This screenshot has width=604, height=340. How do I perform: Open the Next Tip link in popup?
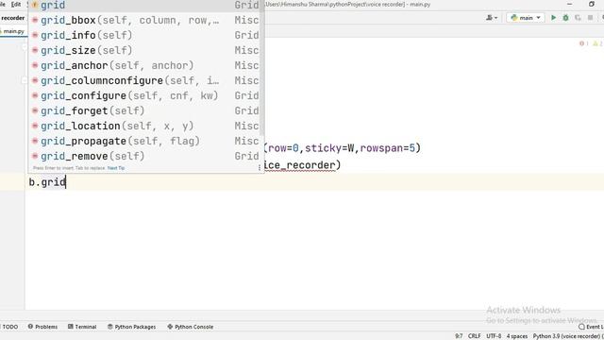coord(116,168)
